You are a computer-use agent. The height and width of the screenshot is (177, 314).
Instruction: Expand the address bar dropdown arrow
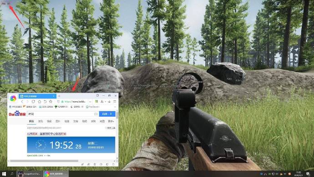pos(90,102)
